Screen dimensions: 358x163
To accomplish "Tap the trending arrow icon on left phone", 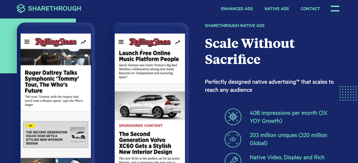I will (83, 42).
